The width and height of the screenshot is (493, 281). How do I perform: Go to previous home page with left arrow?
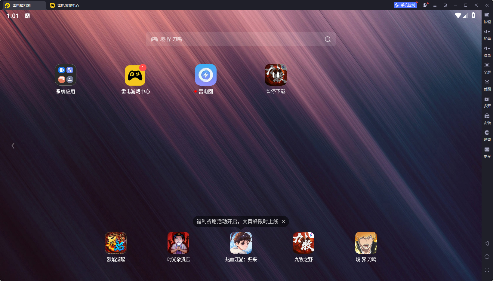13,146
